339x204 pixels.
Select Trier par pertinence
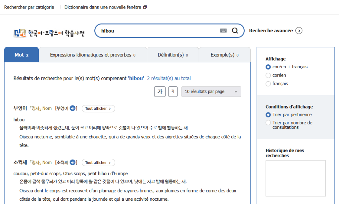pos(268,115)
